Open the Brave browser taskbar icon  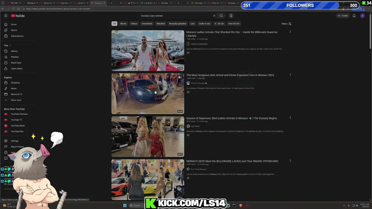click(241, 206)
